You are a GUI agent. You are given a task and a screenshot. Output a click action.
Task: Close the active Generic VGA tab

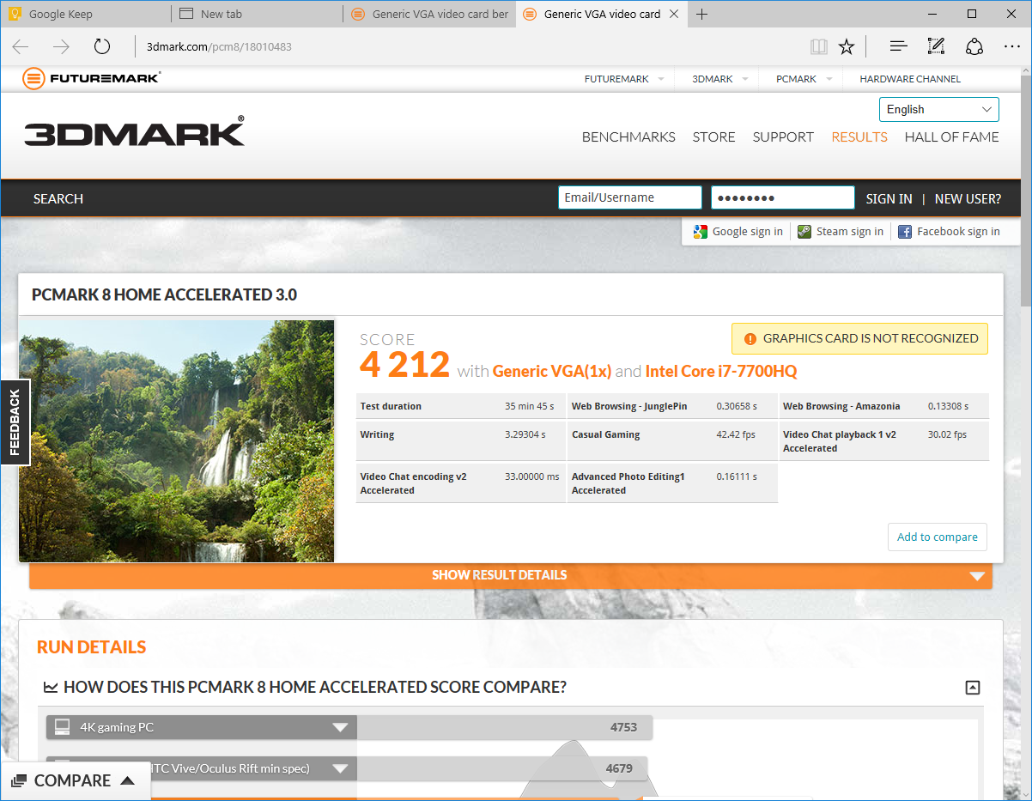(673, 14)
